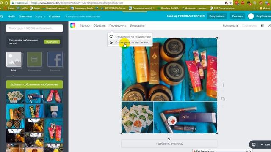Open the Справка help menu
Image resolution: width=271 pixels, height=152 pixels.
tap(54, 16)
